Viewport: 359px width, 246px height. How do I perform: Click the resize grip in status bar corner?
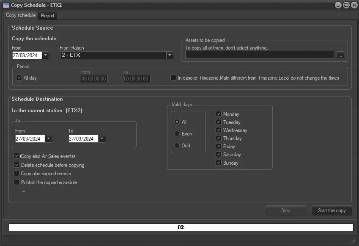click(352, 240)
